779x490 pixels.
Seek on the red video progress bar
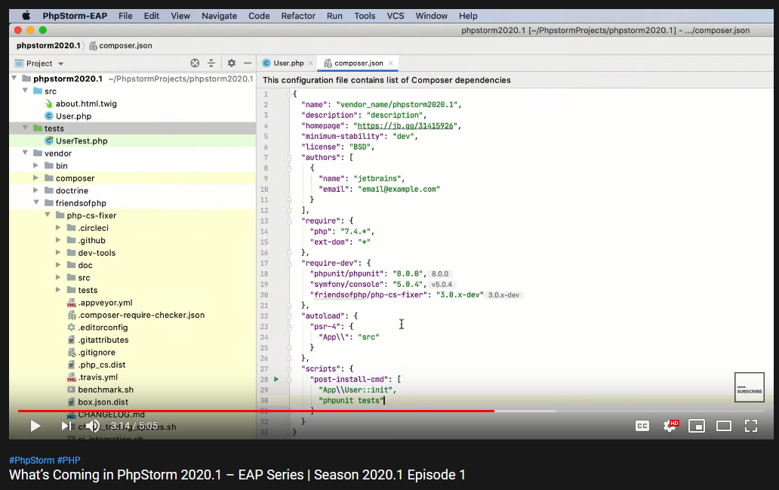256,411
